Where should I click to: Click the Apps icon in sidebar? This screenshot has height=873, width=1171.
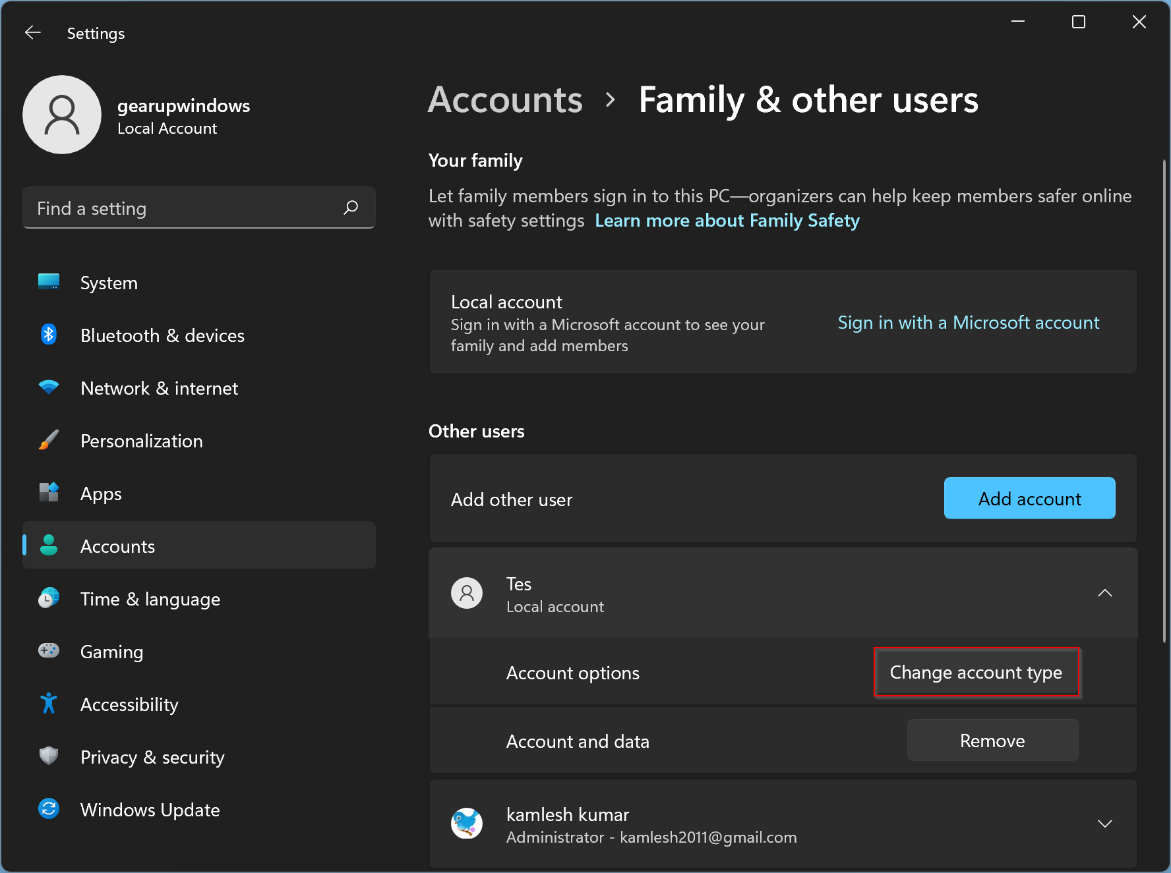pos(49,492)
